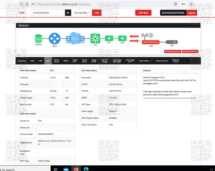Click the hostname value GPON08-D1-PGP-3

(x=118, y=78)
